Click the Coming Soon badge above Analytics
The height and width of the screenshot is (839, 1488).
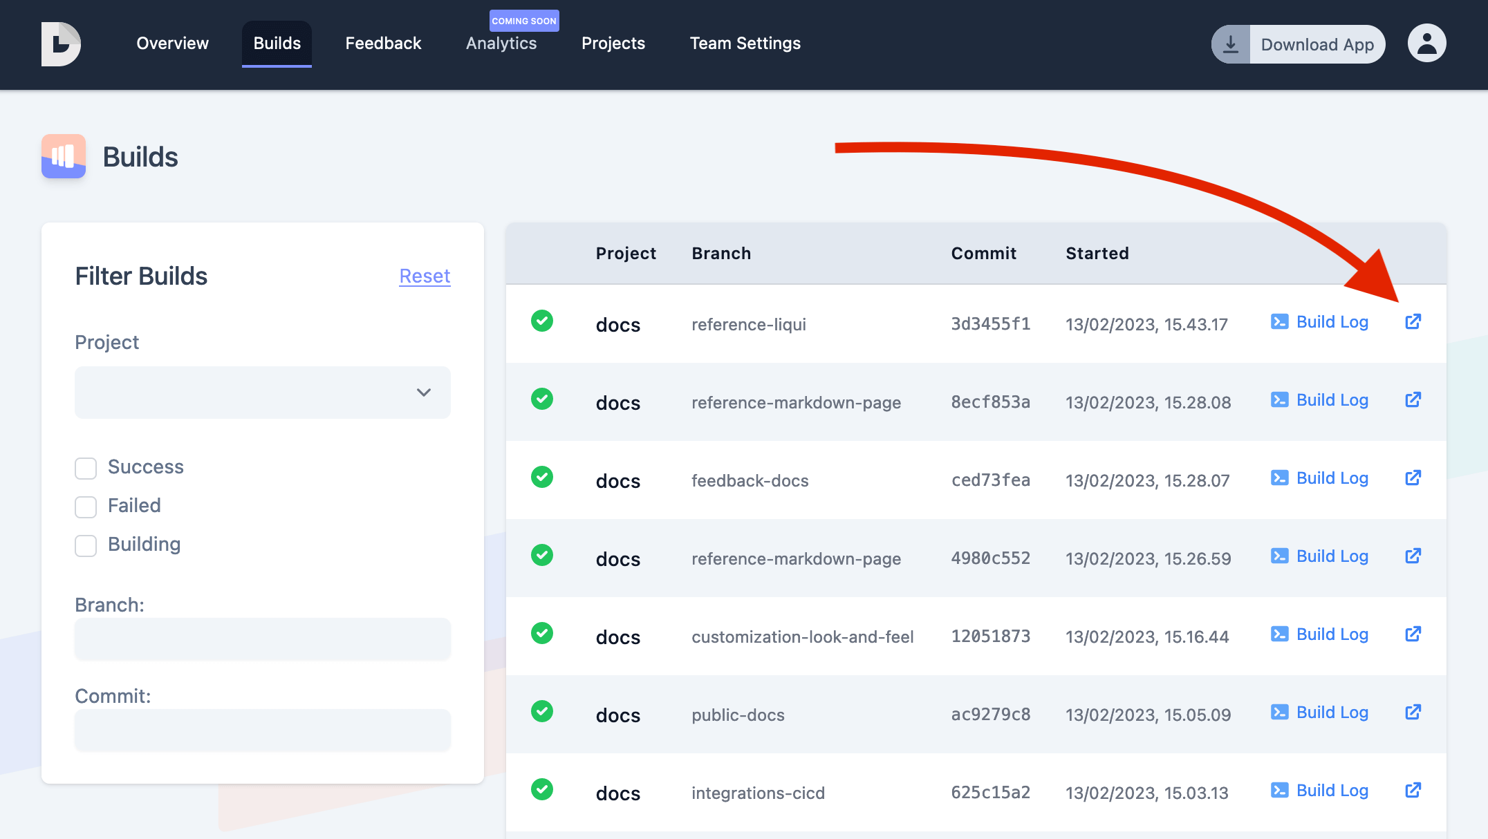tap(523, 20)
